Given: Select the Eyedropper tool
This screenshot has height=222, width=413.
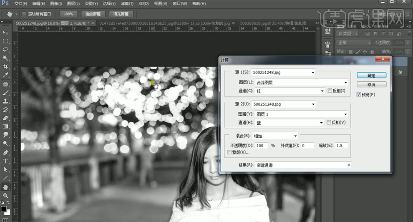Looking at the screenshot, I should tap(5, 75).
